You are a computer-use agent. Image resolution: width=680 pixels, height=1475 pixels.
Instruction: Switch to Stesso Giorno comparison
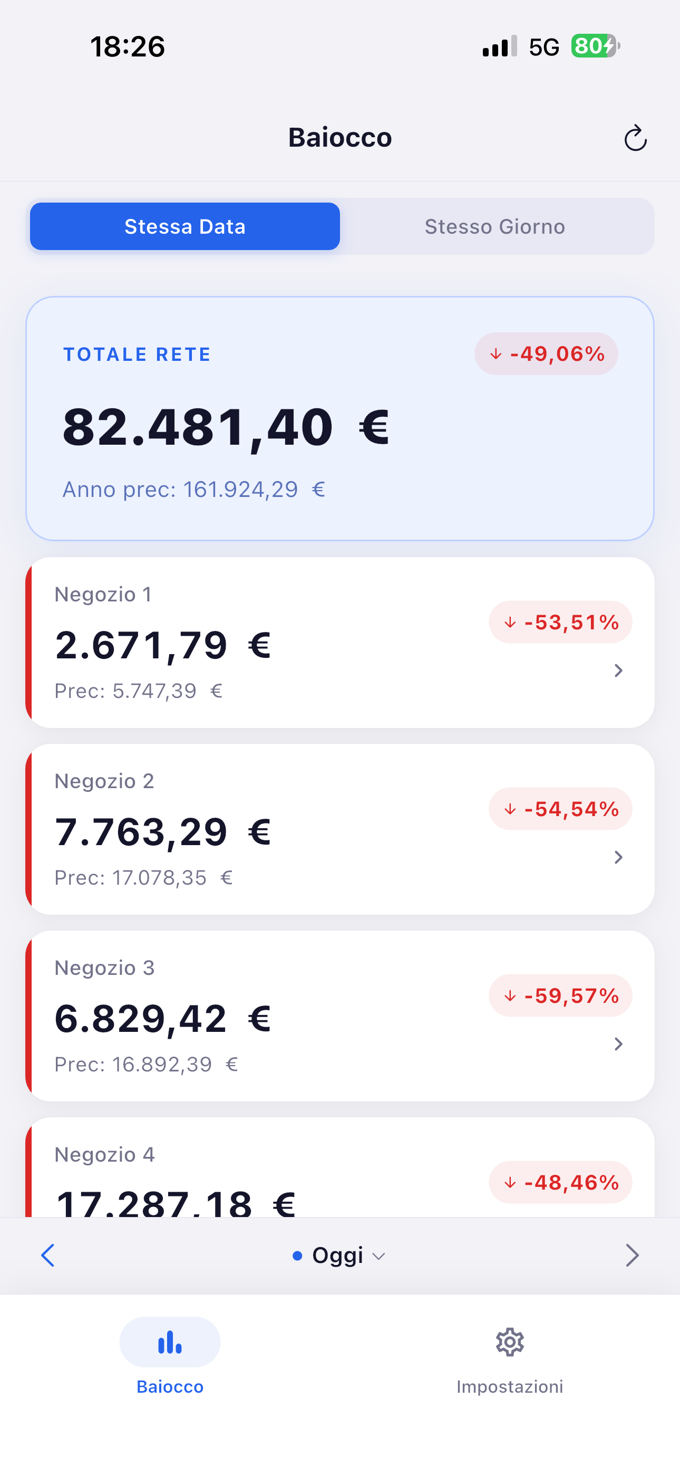click(x=495, y=226)
